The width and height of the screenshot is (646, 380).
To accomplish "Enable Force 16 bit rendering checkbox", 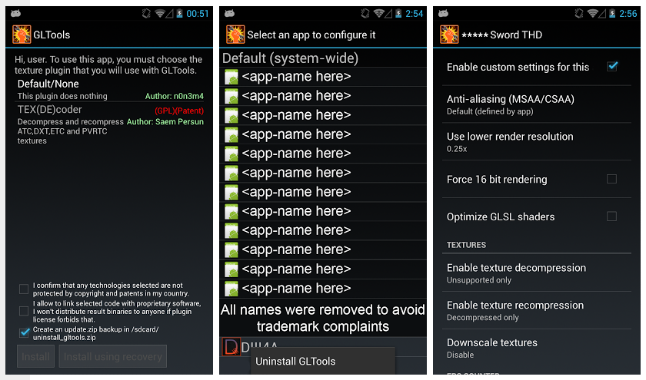I will (x=612, y=179).
